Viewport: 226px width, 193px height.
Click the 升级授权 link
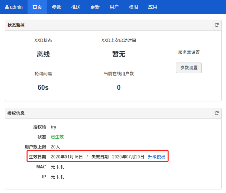[157, 157]
